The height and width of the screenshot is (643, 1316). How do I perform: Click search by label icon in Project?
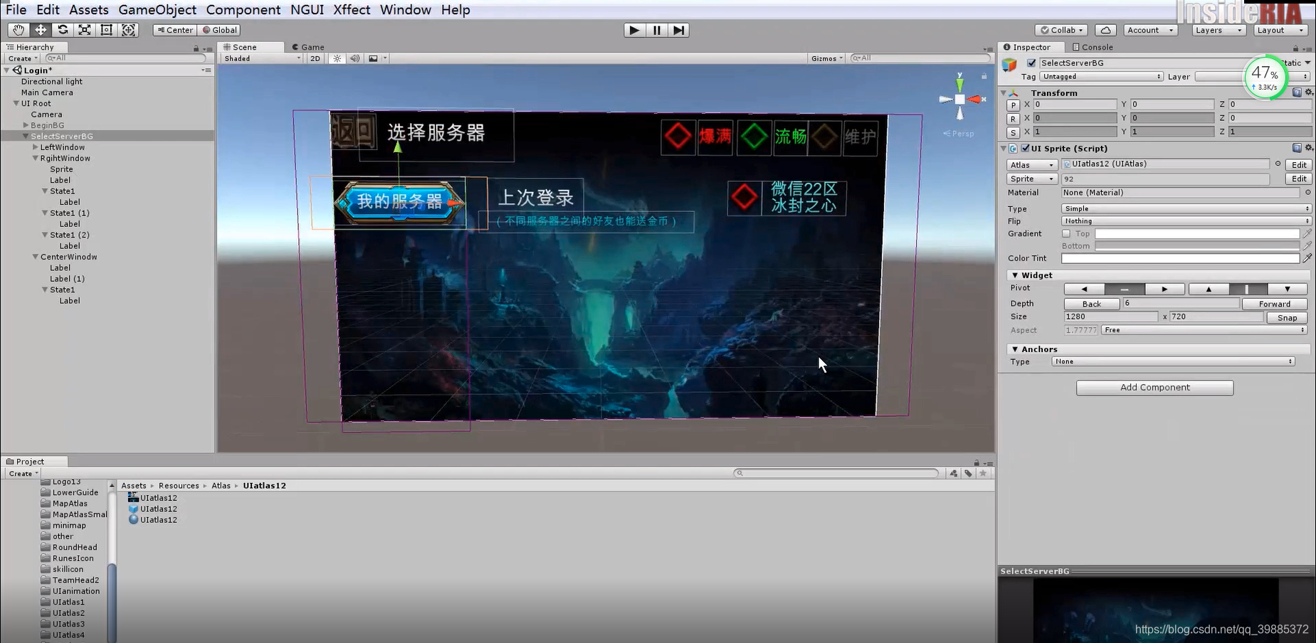(x=969, y=473)
